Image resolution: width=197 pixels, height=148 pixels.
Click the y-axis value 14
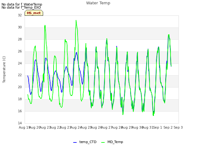coord(20,123)
